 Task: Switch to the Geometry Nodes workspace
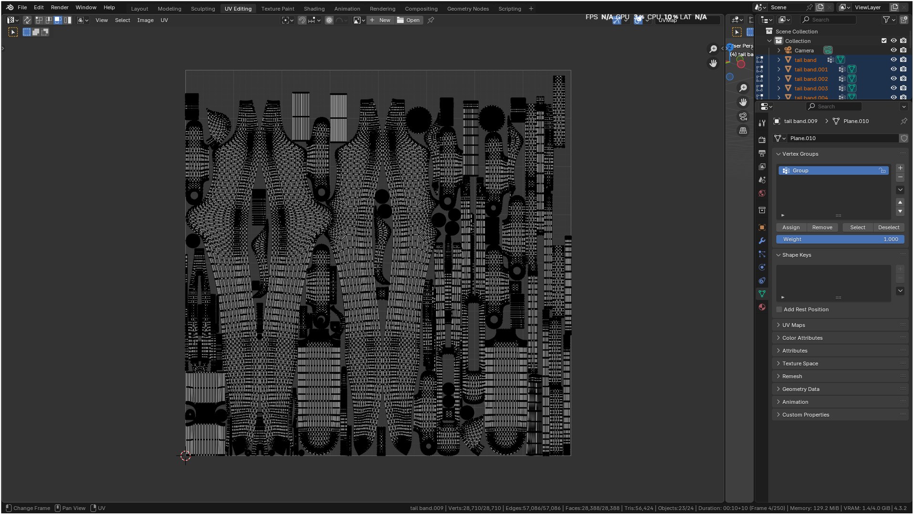[468, 9]
